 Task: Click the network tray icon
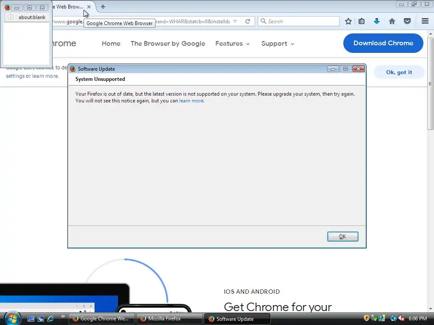click(x=393, y=318)
